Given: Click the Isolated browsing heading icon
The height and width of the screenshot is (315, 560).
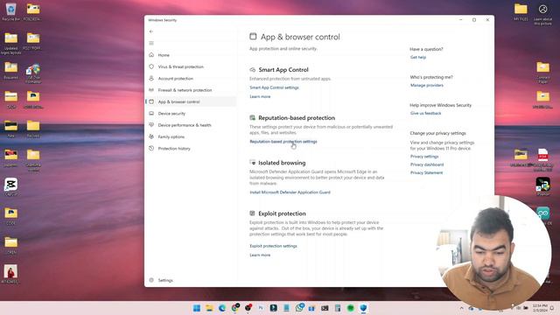Looking at the screenshot, I should [253, 163].
